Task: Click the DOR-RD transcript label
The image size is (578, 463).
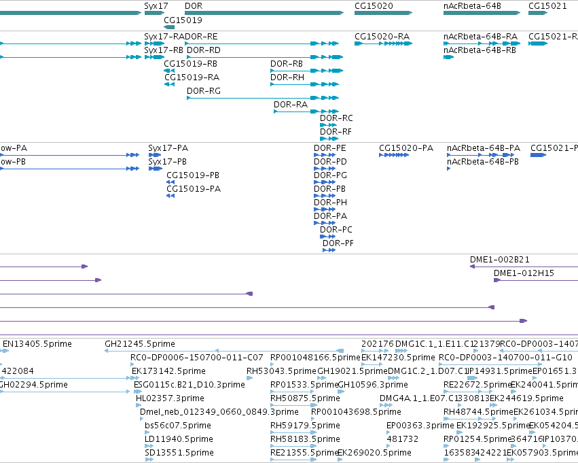Action: click(204, 50)
